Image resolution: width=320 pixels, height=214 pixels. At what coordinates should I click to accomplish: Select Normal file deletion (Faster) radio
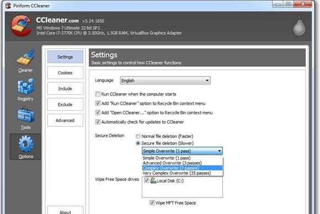point(138,136)
